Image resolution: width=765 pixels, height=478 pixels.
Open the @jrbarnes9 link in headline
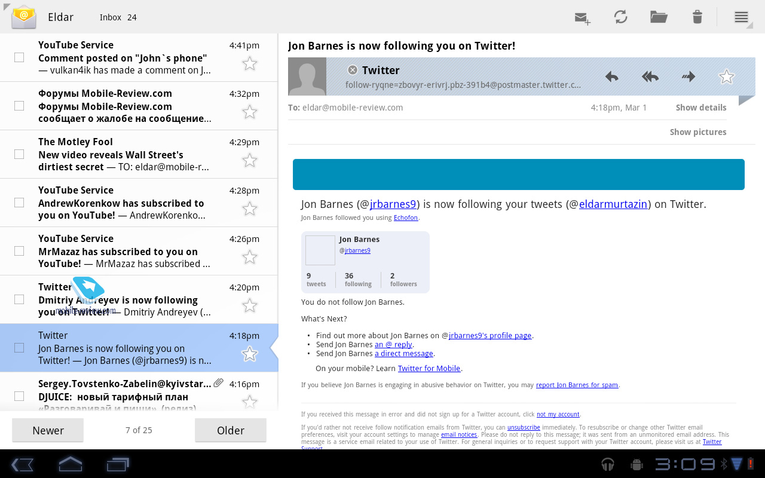(393, 204)
